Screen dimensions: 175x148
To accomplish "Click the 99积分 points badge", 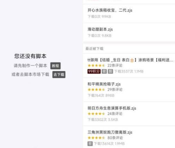I will click(94, 71).
